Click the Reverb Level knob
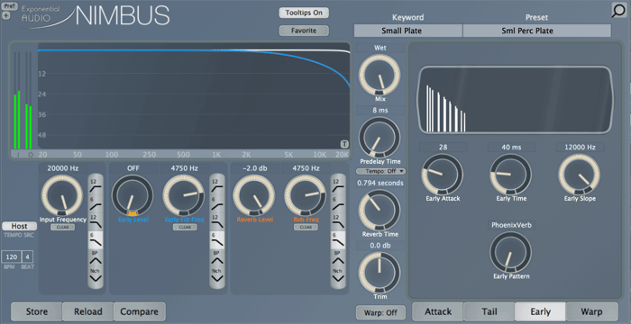This screenshot has height=324, width=631. click(x=254, y=195)
